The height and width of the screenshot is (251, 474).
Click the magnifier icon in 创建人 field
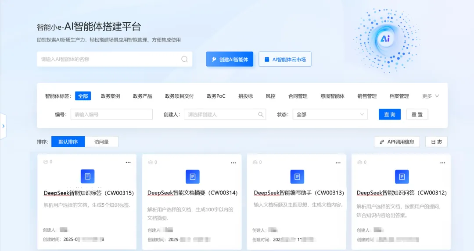click(x=261, y=114)
